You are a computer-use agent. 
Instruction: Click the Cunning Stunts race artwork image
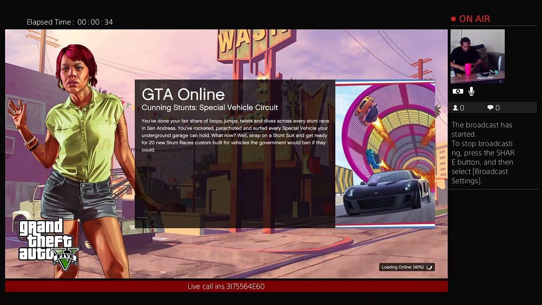385,154
